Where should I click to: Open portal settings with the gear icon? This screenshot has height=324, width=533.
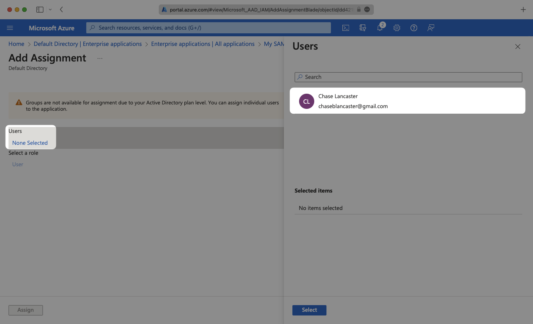click(x=396, y=27)
